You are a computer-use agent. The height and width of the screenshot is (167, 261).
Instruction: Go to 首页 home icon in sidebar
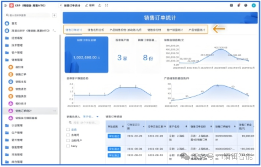7,23
